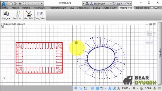This screenshot has width=162, height=91.
Task: Open the AutoCAD Civil 3D application menu
Action: point(4,5)
